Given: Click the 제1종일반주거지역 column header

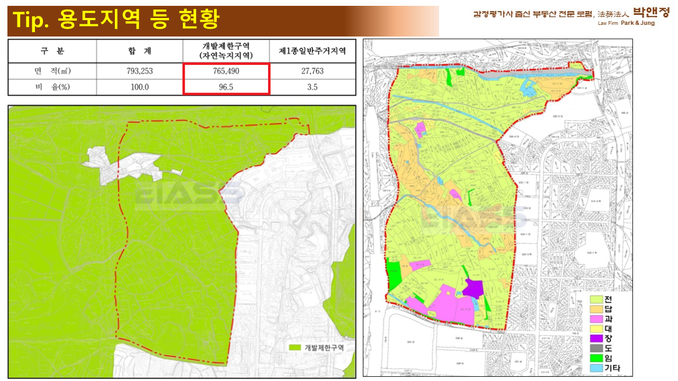Looking at the screenshot, I should pyautogui.click(x=313, y=51).
